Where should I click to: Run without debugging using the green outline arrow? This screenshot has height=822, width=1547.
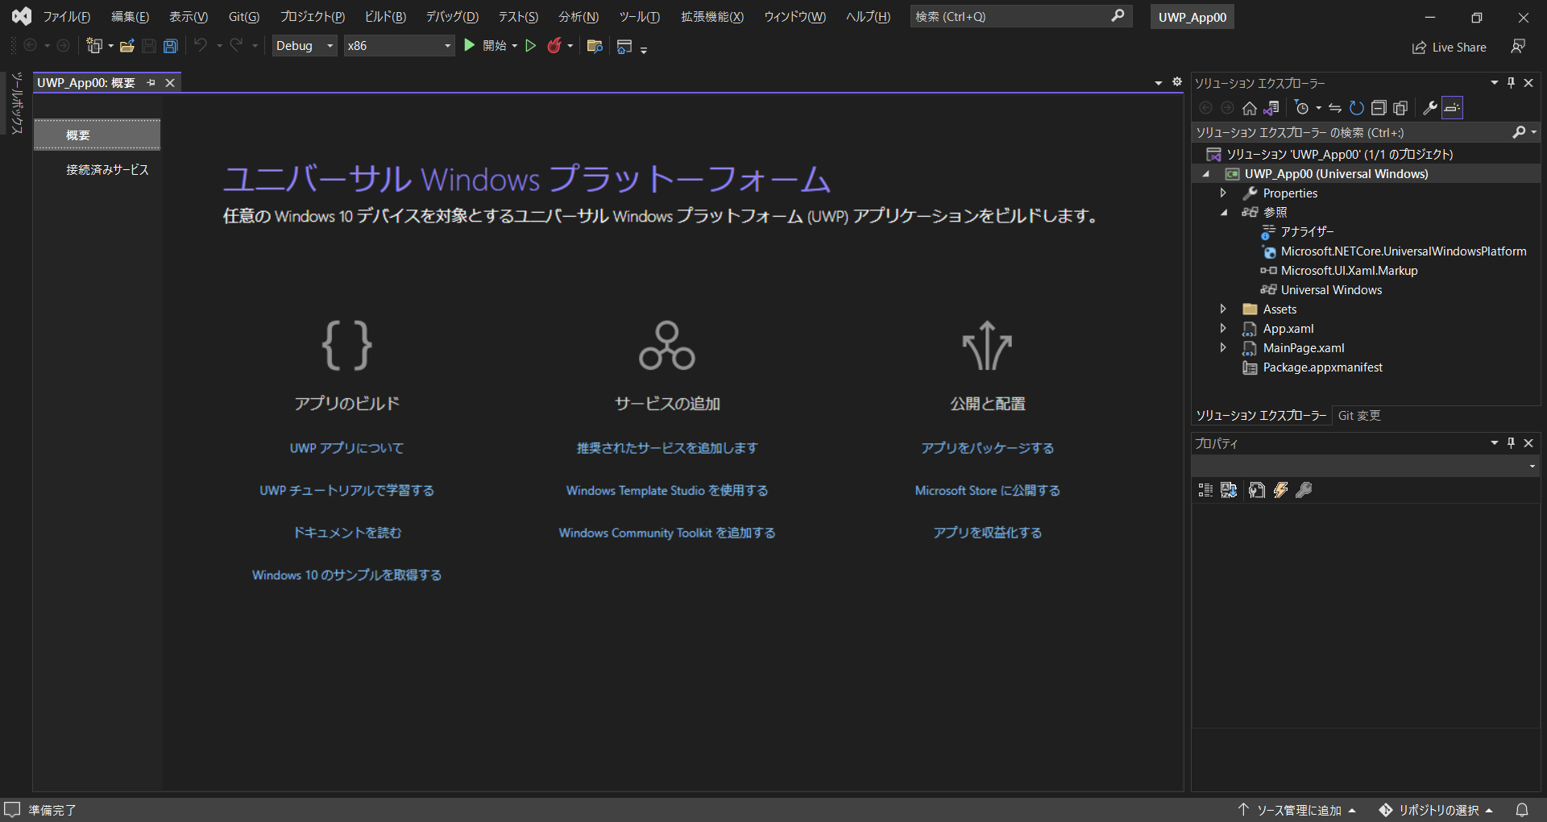(x=530, y=45)
